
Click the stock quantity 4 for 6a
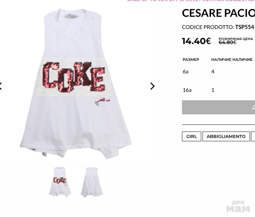[x=213, y=71]
